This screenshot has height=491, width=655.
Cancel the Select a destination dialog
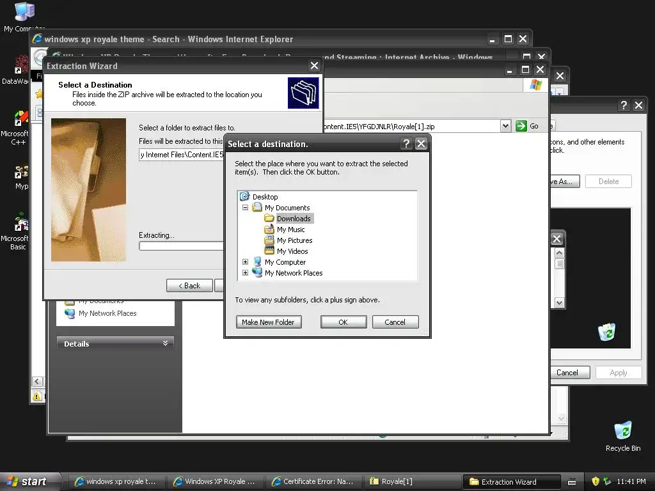click(395, 322)
